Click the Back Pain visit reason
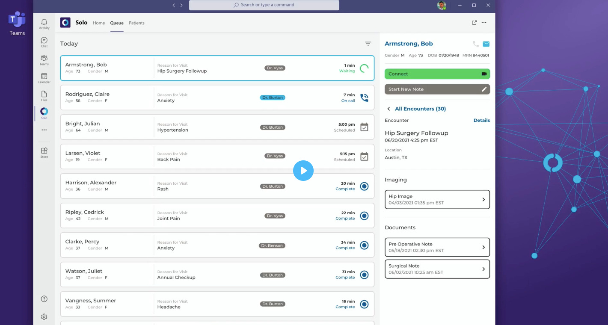This screenshot has width=608, height=325. [x=169, y=160]
